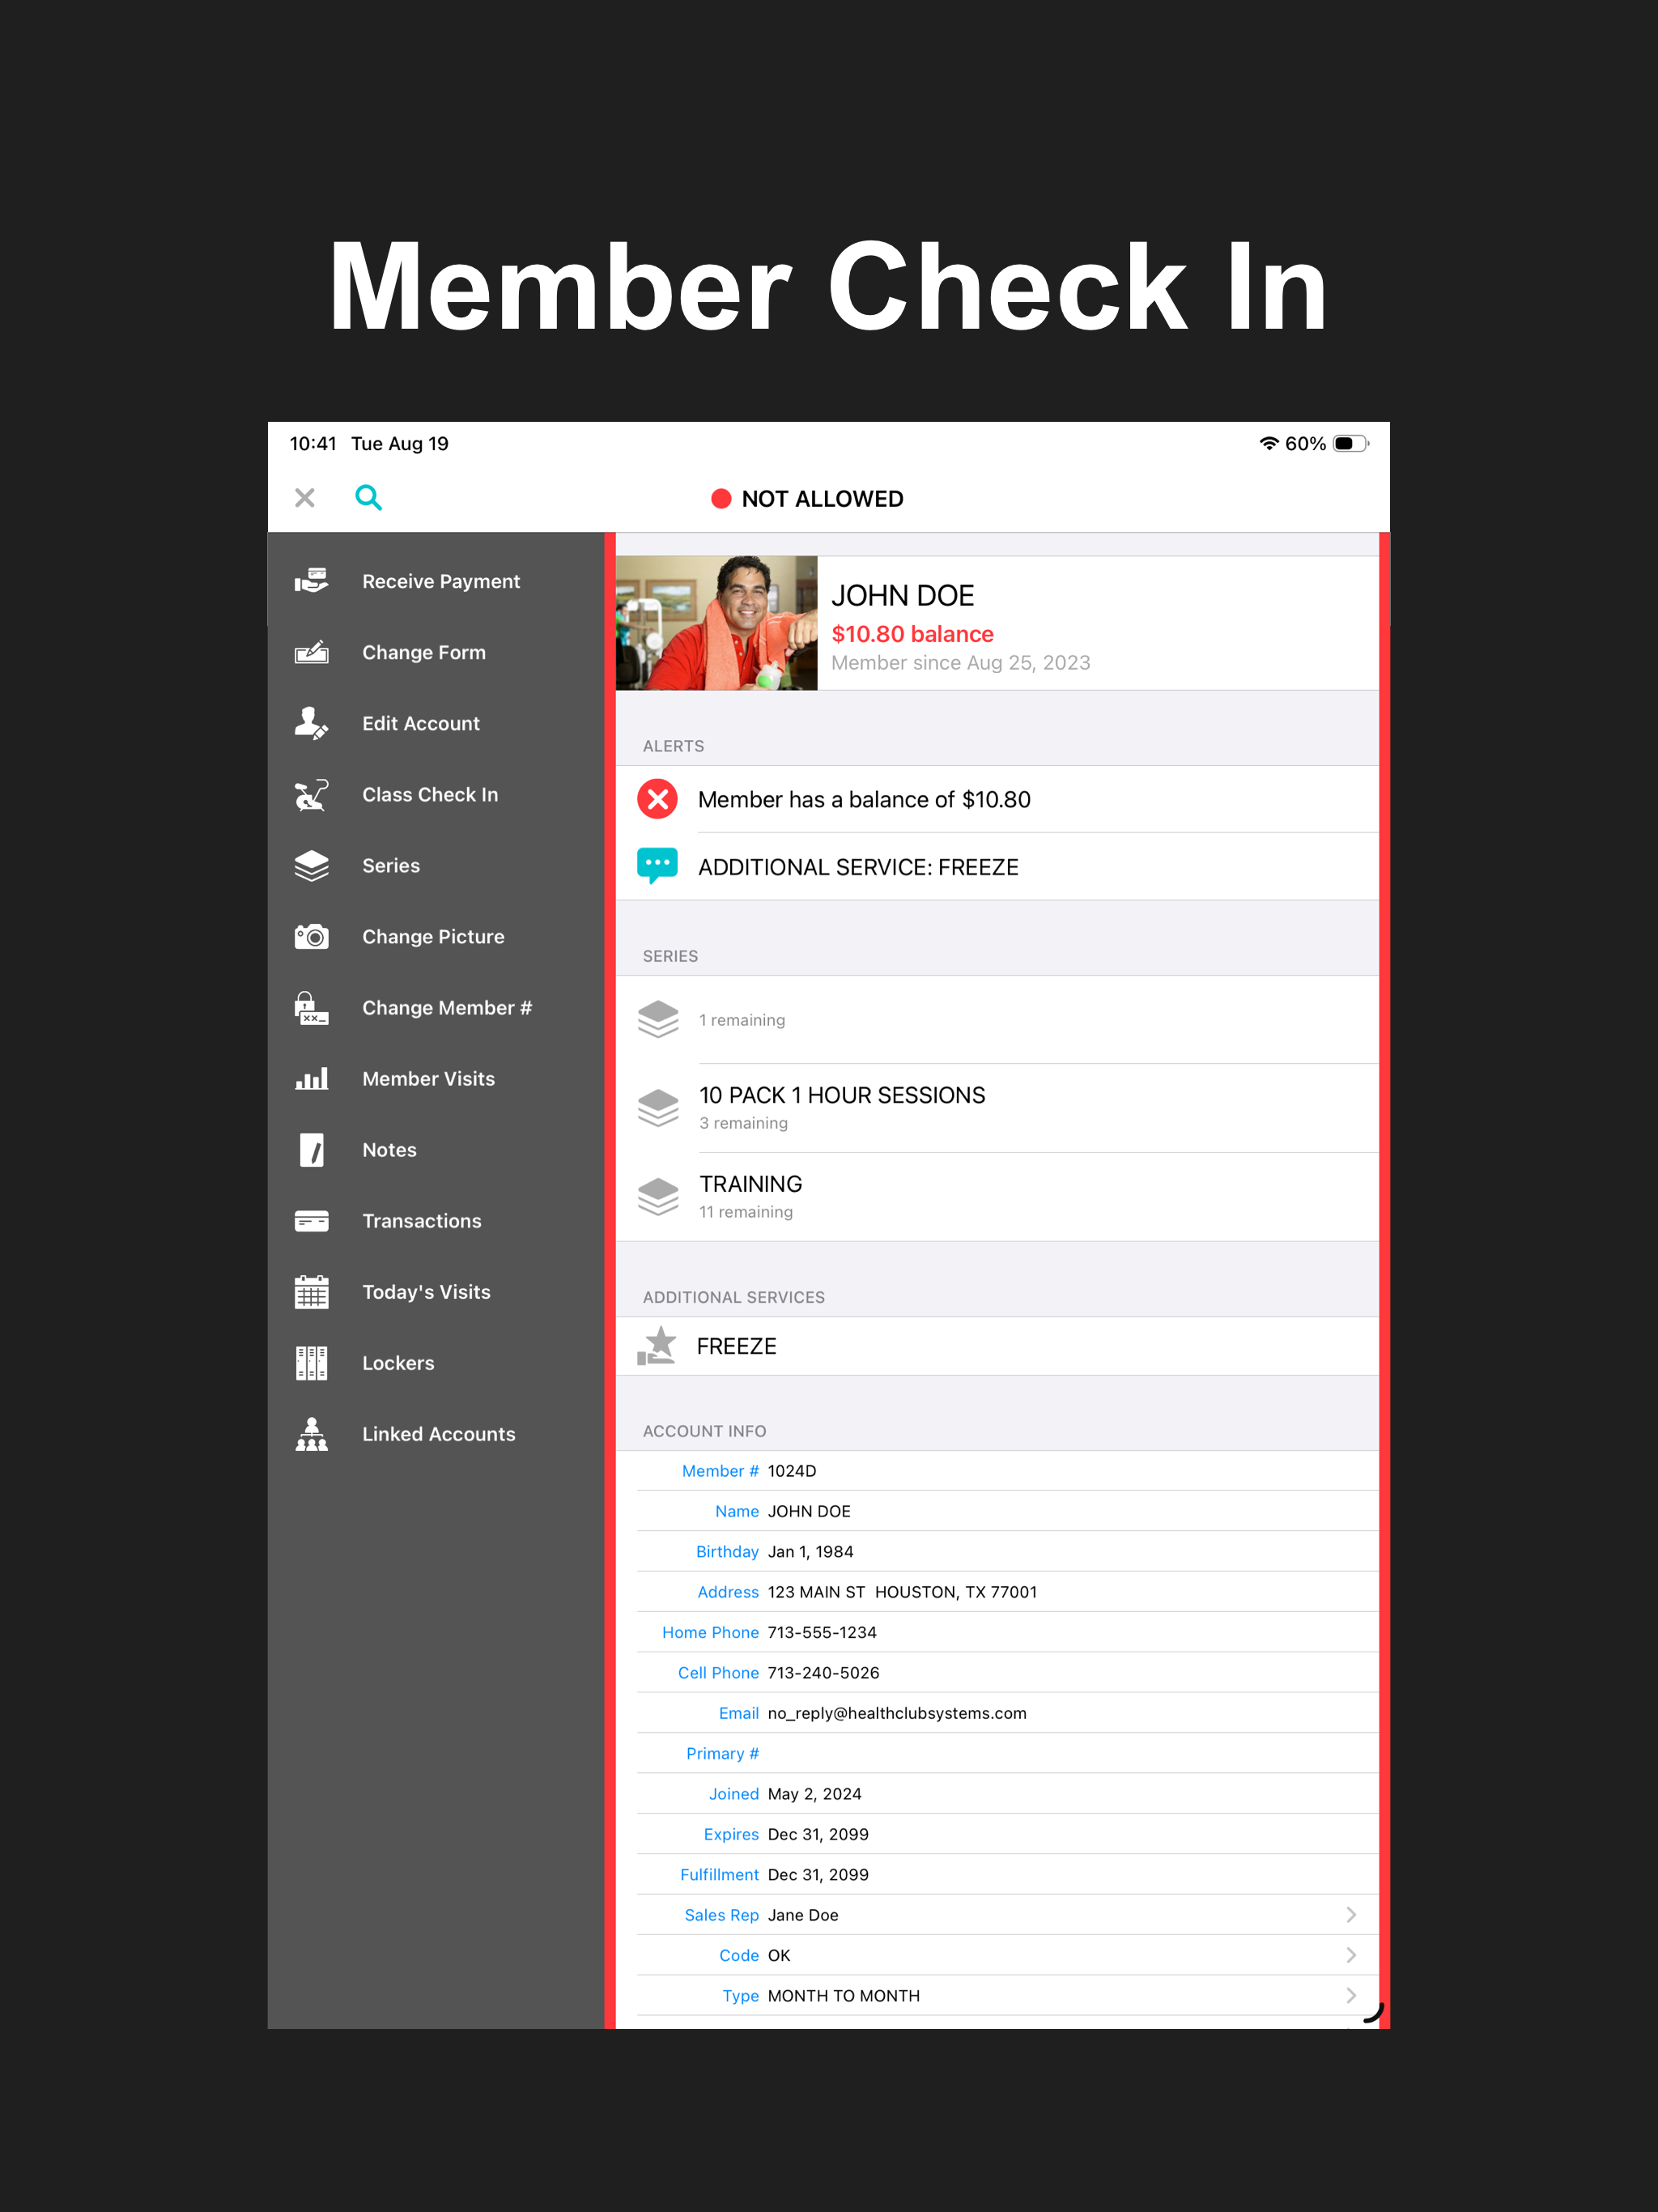Tap the Linked Accounts people icon
The width and height of the screenshot is (1658, 2212).
(311, 1433)
